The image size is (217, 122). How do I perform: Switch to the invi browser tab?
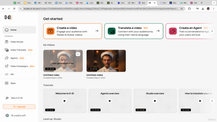121,3
